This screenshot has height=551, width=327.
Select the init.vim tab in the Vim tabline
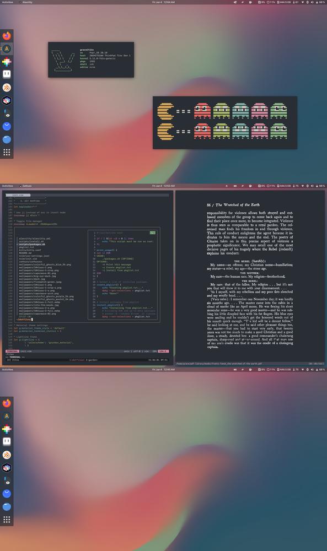[x=18, y=195]
